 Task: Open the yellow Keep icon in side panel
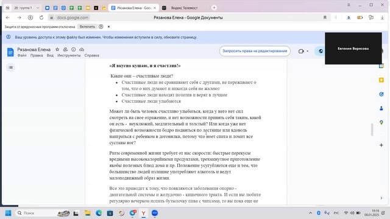tap(381, 80)
